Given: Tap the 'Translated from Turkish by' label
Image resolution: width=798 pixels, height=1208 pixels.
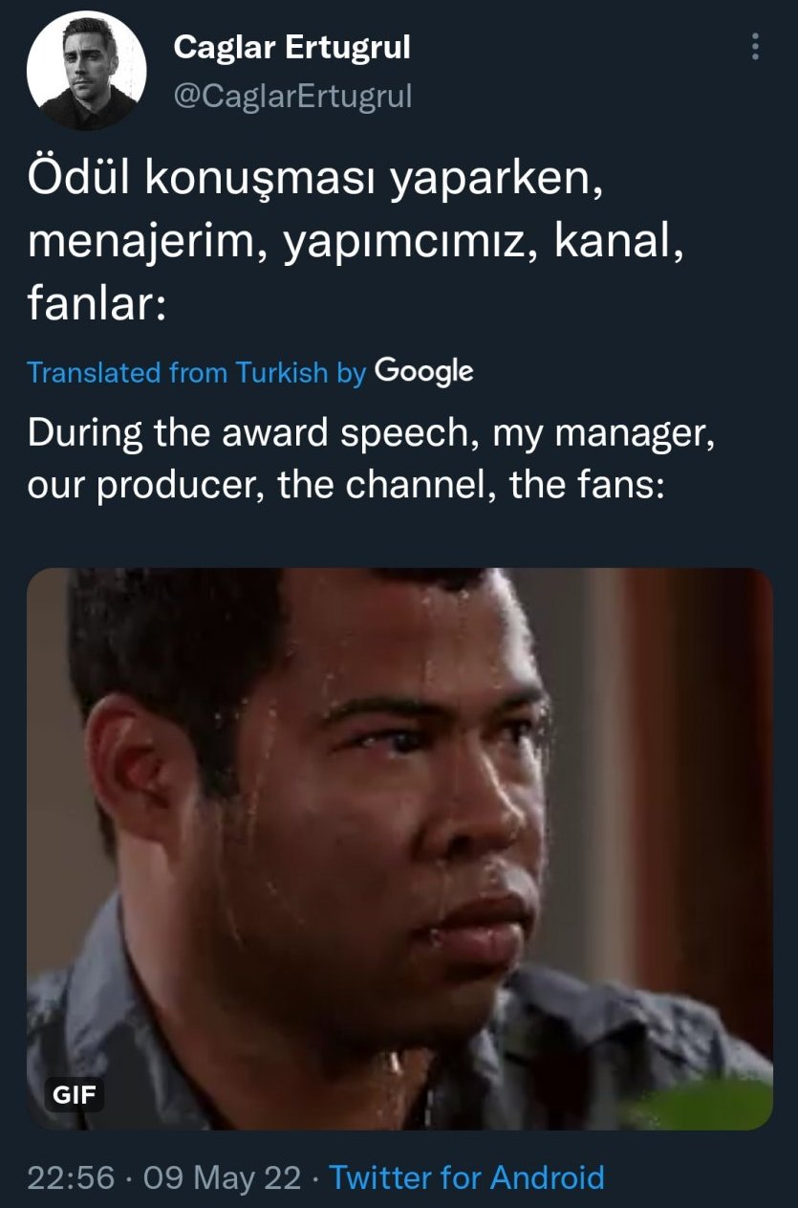Looking at the screenshot, I should pos(197,372).
